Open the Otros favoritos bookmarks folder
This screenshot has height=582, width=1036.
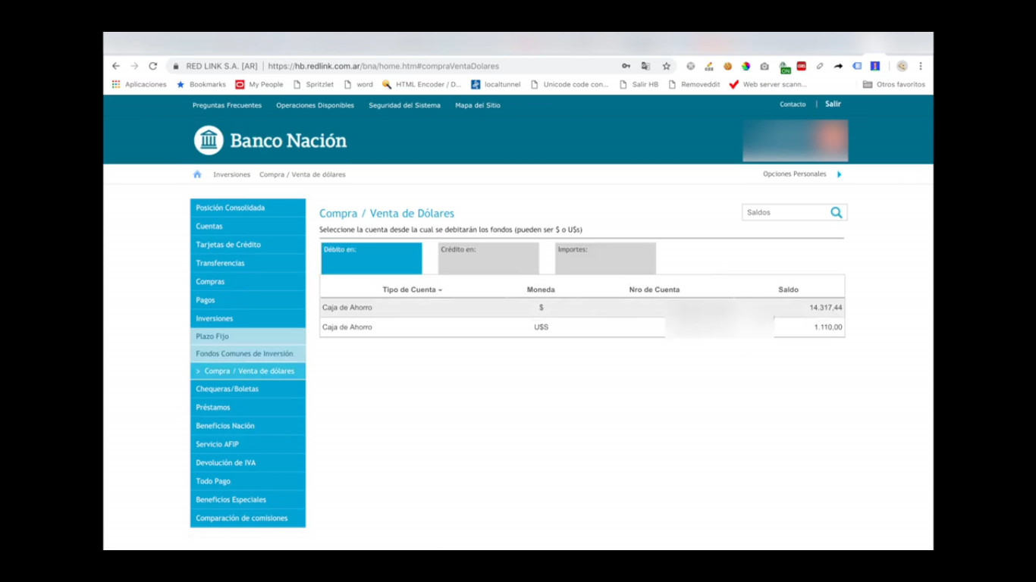tap(893, 85)
